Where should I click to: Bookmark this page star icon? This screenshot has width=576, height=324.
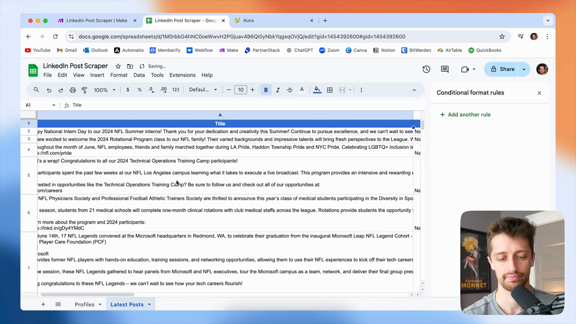[502, 36]
